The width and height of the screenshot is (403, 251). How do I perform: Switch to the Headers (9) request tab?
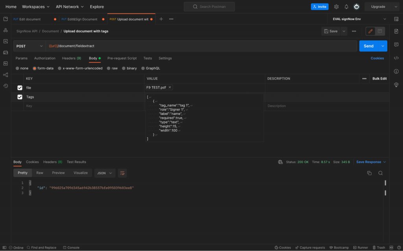coord(72,58)
